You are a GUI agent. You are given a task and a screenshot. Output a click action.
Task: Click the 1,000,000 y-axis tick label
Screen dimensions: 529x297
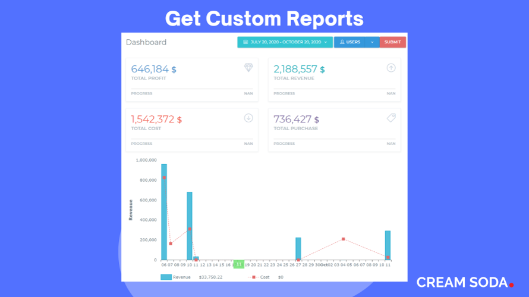point(146,160)
